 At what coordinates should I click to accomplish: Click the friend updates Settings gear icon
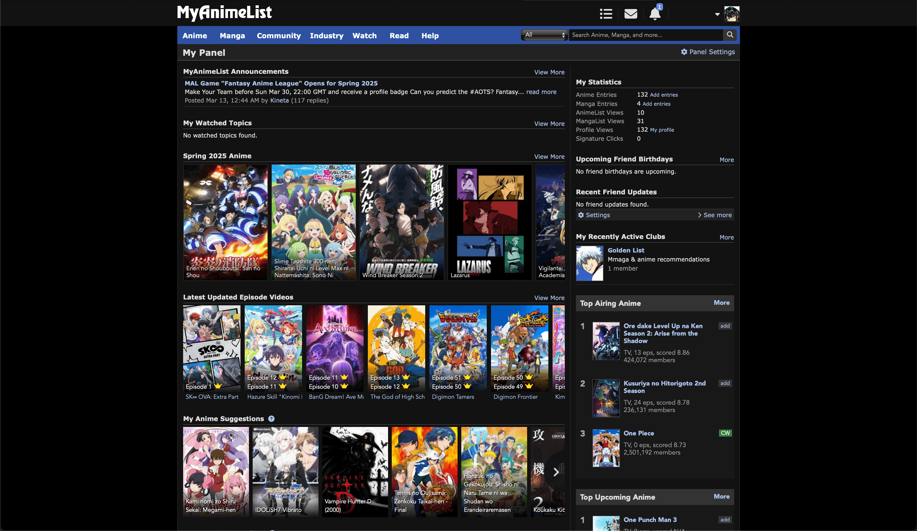tap(581, 215)
